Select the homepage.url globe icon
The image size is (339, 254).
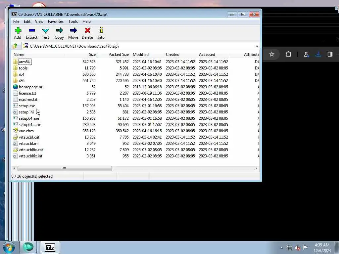tap(15, 87)
